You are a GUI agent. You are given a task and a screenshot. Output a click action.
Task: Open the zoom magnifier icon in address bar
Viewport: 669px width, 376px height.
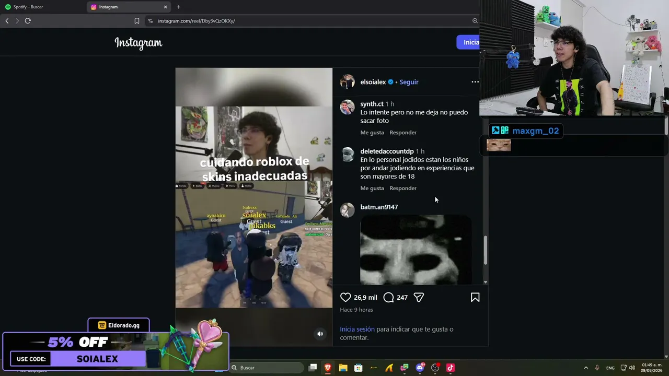point(475,21)
